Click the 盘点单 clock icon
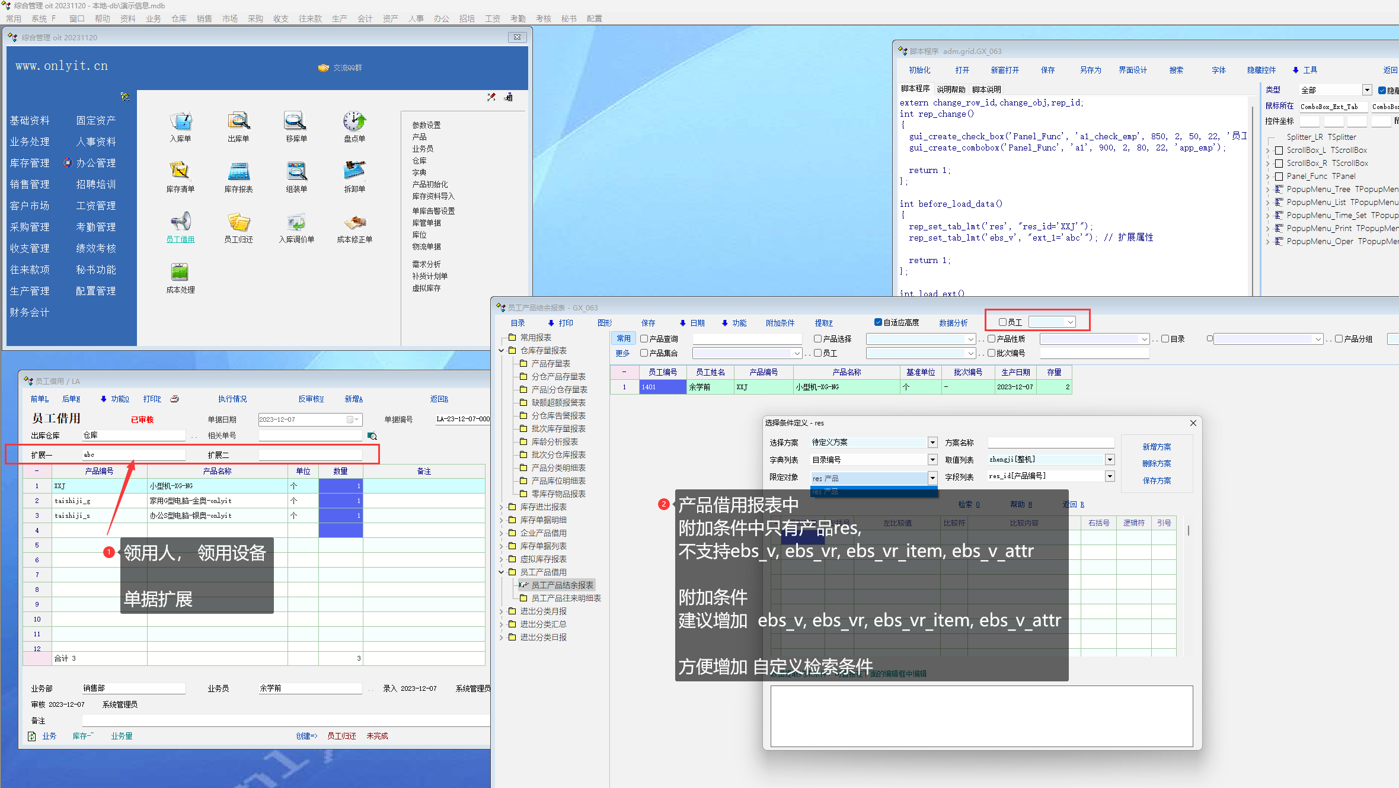1399x788 pixels. pos(354,122)
